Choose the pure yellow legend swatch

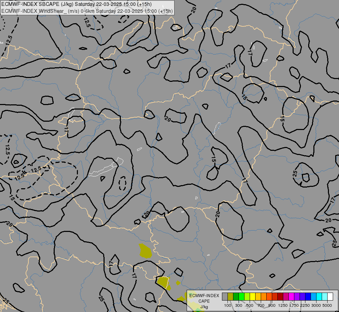[x=252, y=297]
